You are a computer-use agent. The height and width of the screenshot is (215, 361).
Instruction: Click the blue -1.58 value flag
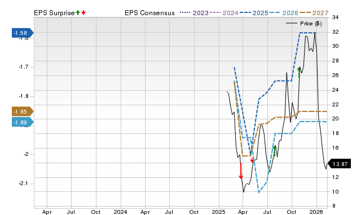(23, 33)
